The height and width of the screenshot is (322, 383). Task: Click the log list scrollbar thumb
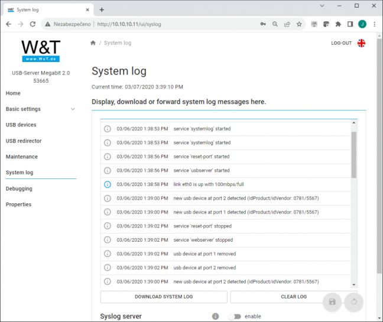[x=353, y=155]
